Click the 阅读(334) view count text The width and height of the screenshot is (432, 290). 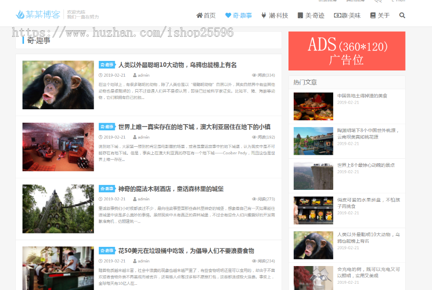click(266, 75)
